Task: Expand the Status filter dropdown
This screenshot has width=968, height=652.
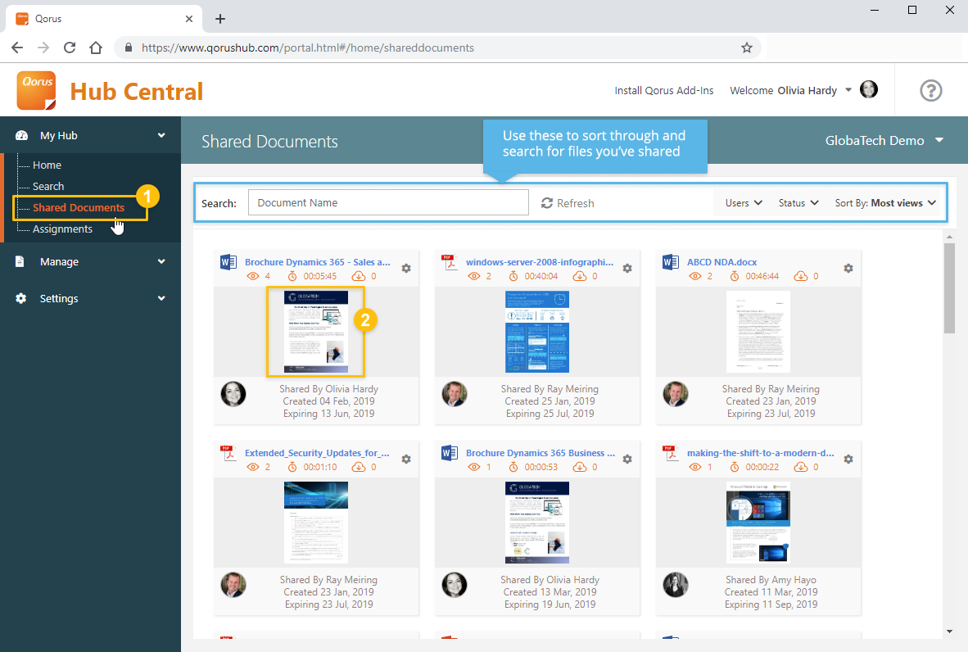Action: [798, 203]
